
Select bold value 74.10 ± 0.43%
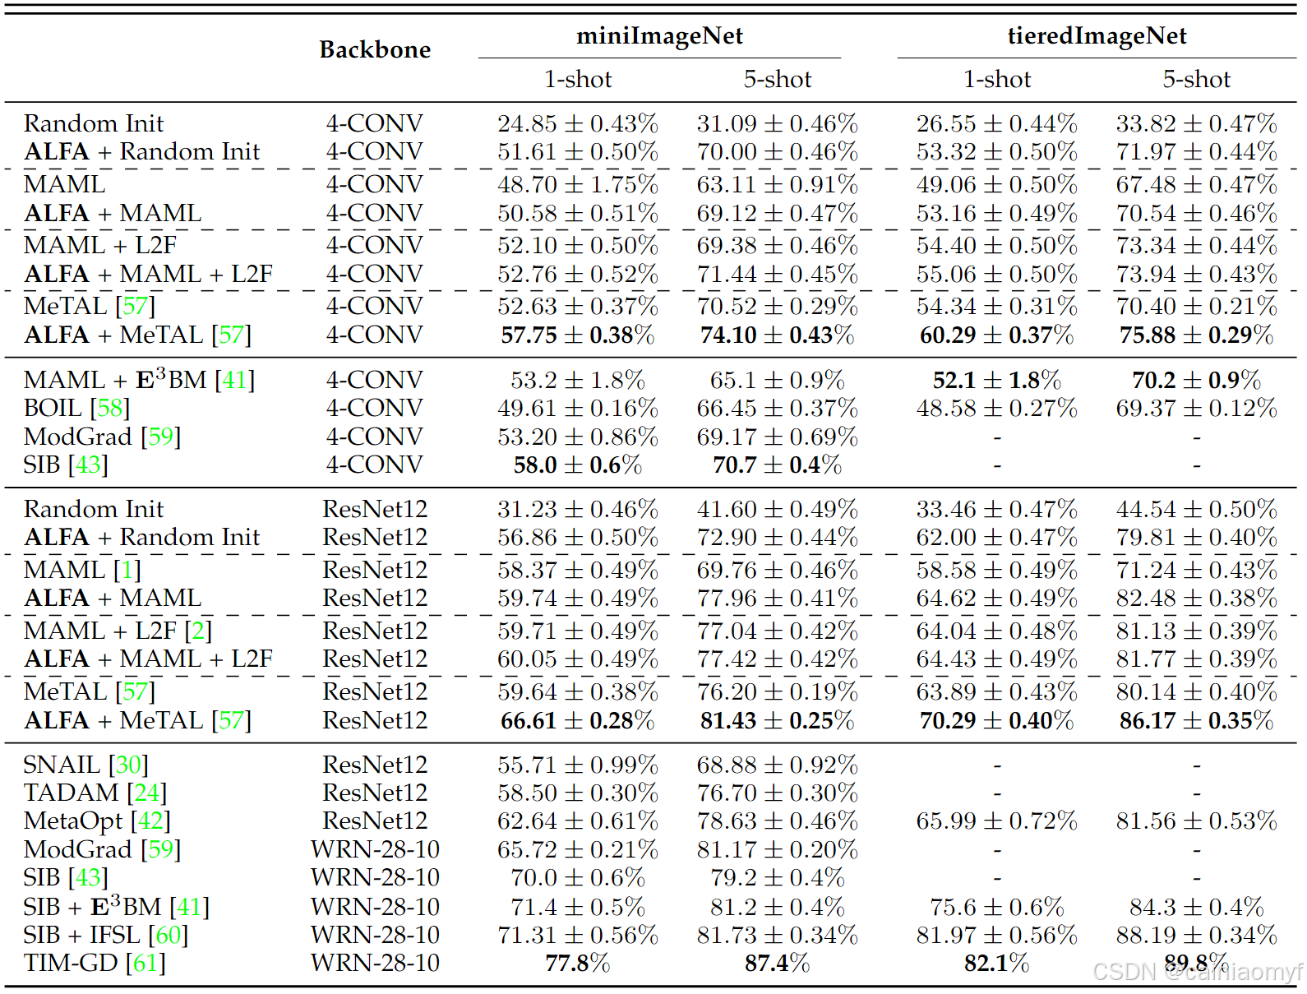click(x=778, y=335)
